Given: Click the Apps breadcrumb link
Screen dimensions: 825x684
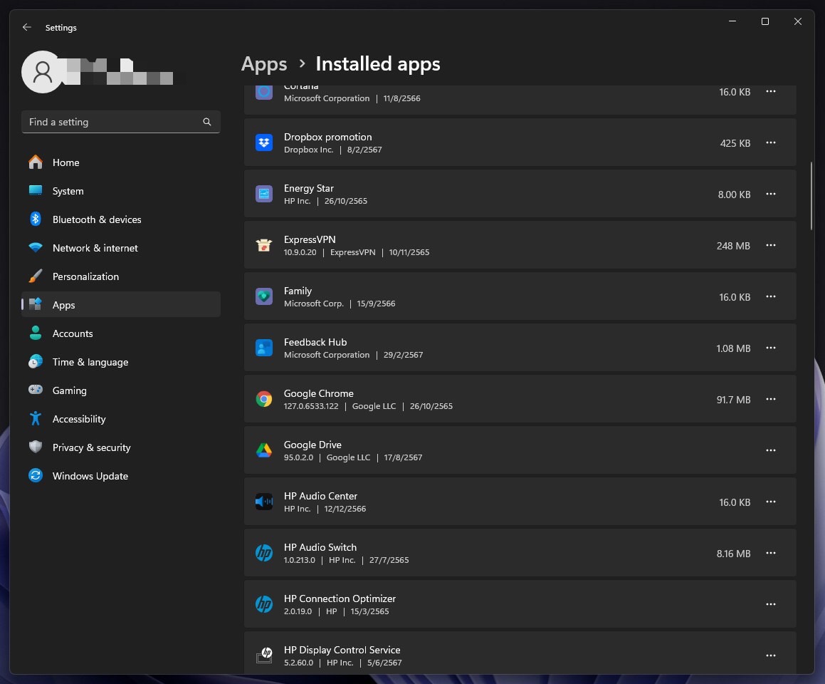Looking at the screenshot, I should coord(264,64).
